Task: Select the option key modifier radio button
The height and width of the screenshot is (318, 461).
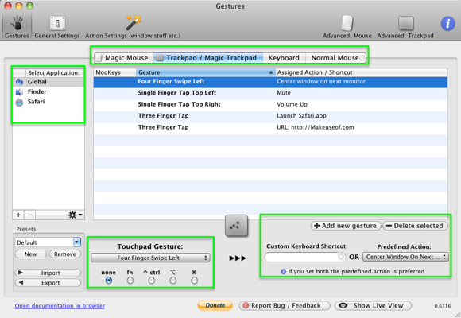Action: pos(173,281)
